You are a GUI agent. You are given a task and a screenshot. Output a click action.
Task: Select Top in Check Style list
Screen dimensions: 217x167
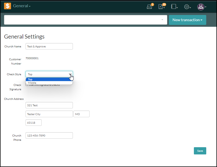point(49,79)
